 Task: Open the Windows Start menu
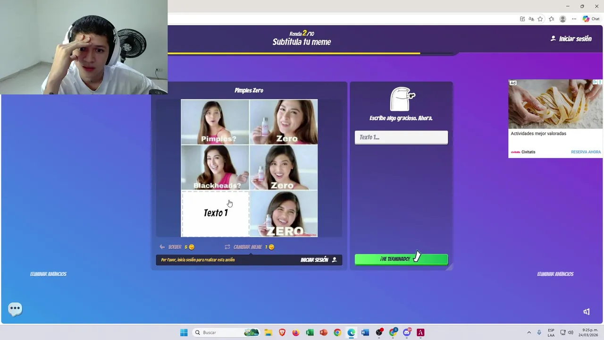click(x=184, y=332)
